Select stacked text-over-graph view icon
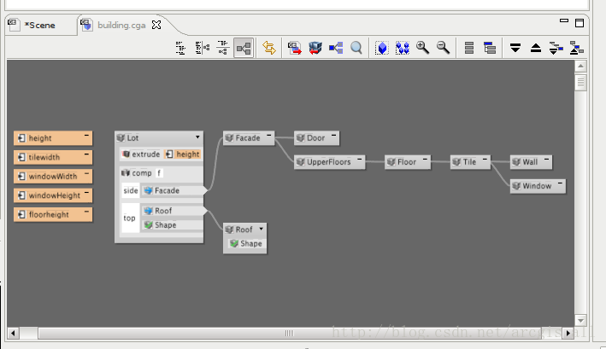This screenshot has width=606, height=349. [x=223, y=48]
